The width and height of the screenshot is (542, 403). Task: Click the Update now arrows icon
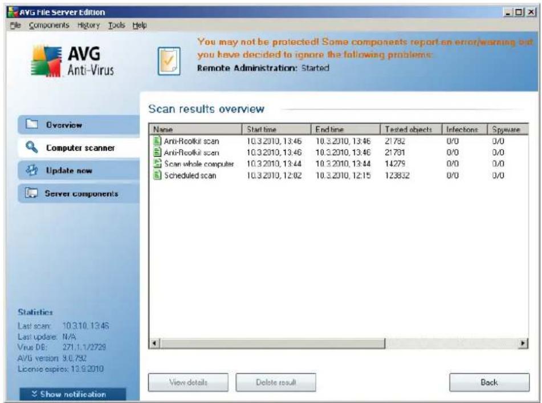[x=32, y=170]
